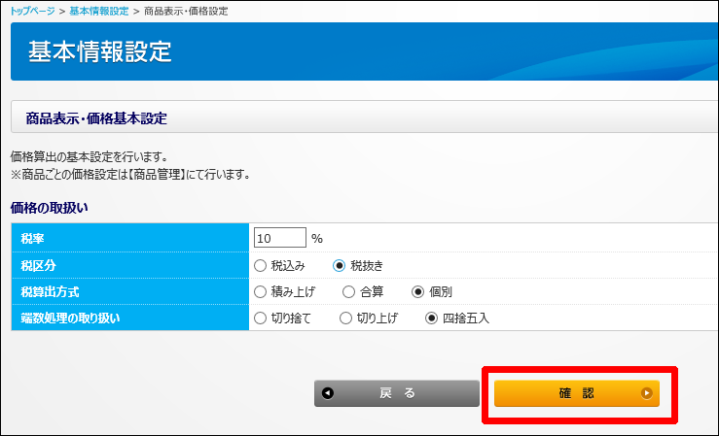Pick the 個別 radio button
The height and width of the screenshot is (436, 719).
(x=418, y=291)
